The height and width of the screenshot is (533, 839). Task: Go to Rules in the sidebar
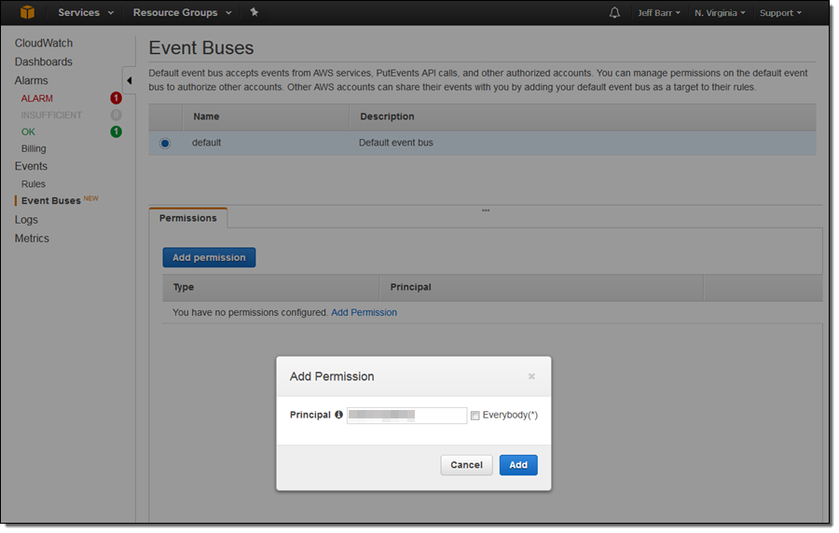tap(34, 184)
